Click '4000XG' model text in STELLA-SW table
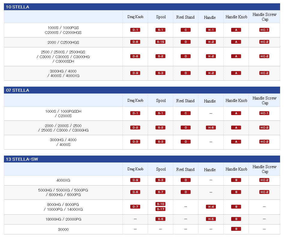Screen dimensions: 284x238 click(x=63, y=180)
